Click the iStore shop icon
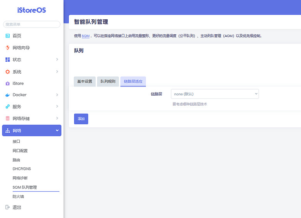Image resolution: width=301 pixels, height=218 pixels. (x=8, y=83)
